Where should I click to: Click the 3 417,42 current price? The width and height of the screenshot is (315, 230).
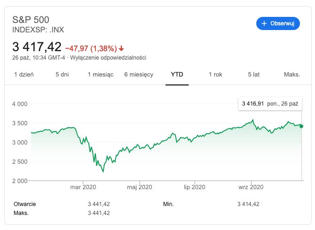(x=37, y=47)
